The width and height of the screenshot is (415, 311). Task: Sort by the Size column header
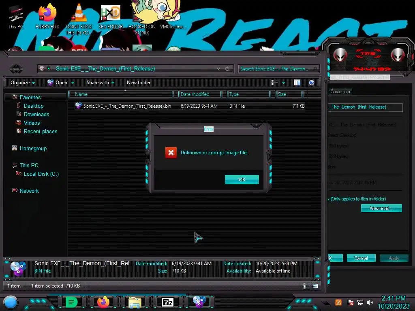[x=289, y=94]
